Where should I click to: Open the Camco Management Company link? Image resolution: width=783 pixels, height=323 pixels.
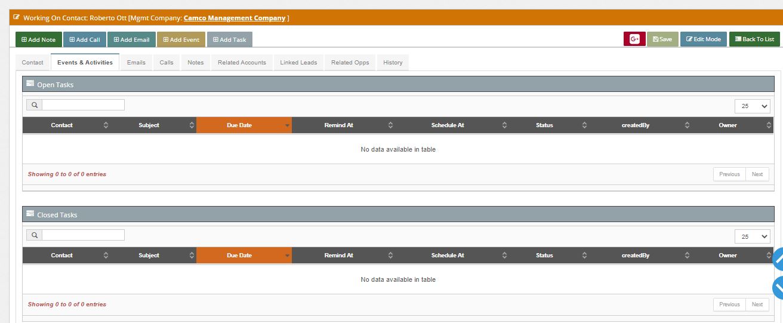(235, 18)
